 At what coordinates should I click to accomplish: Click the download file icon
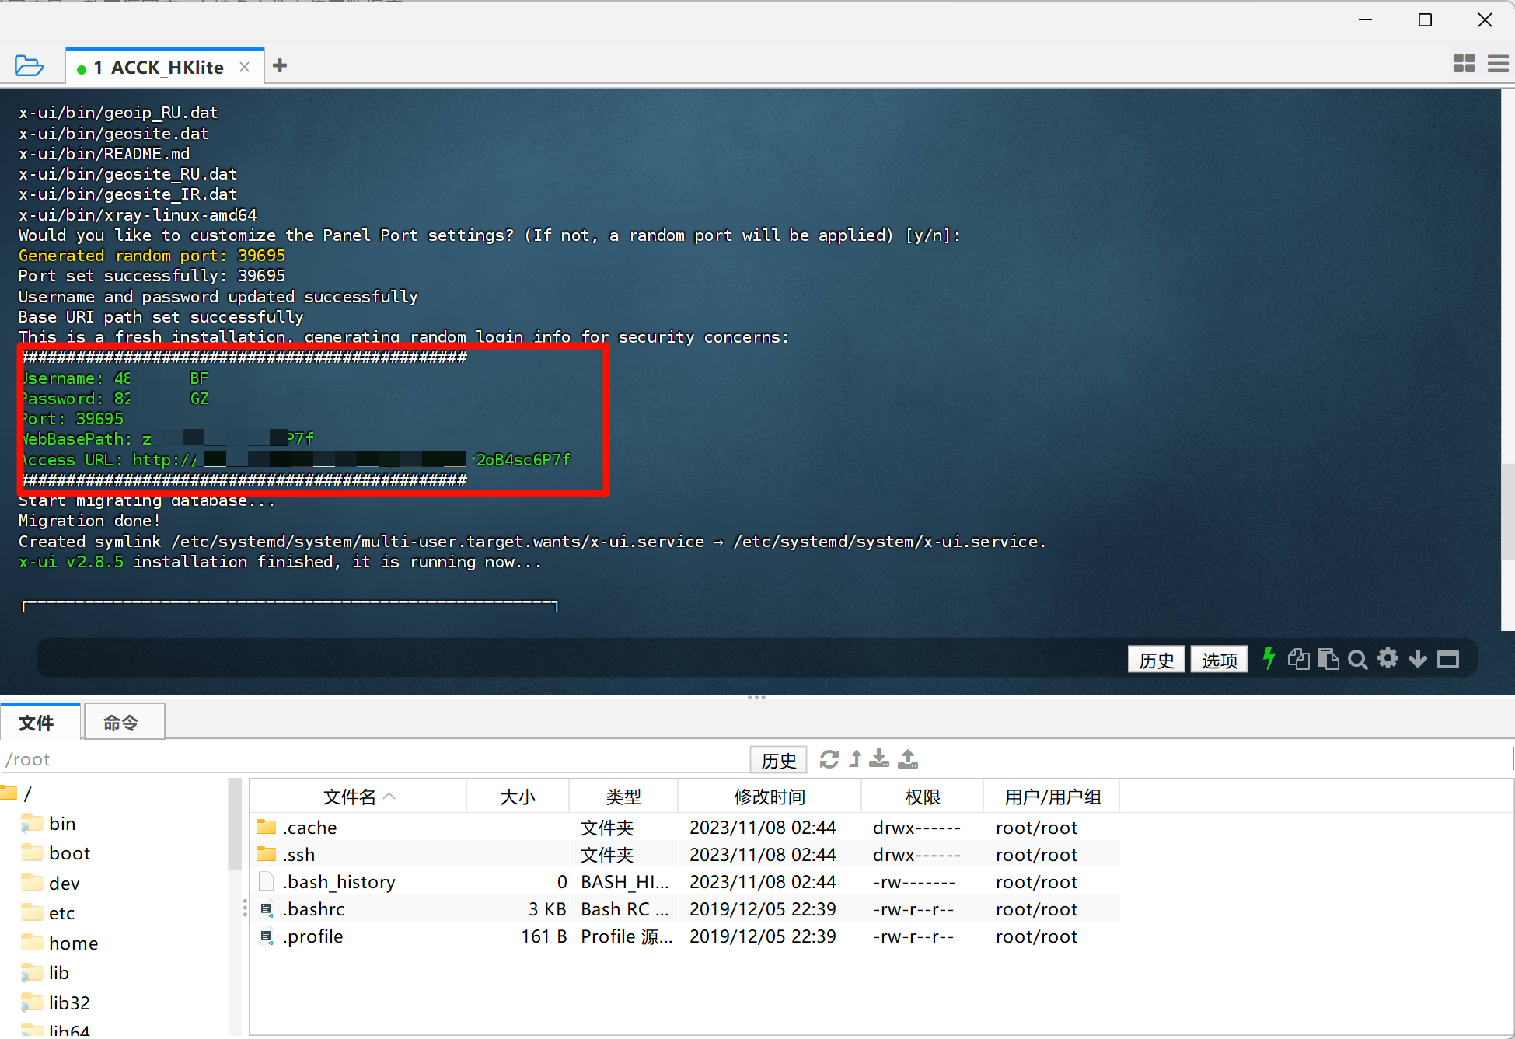coord(879,759)
